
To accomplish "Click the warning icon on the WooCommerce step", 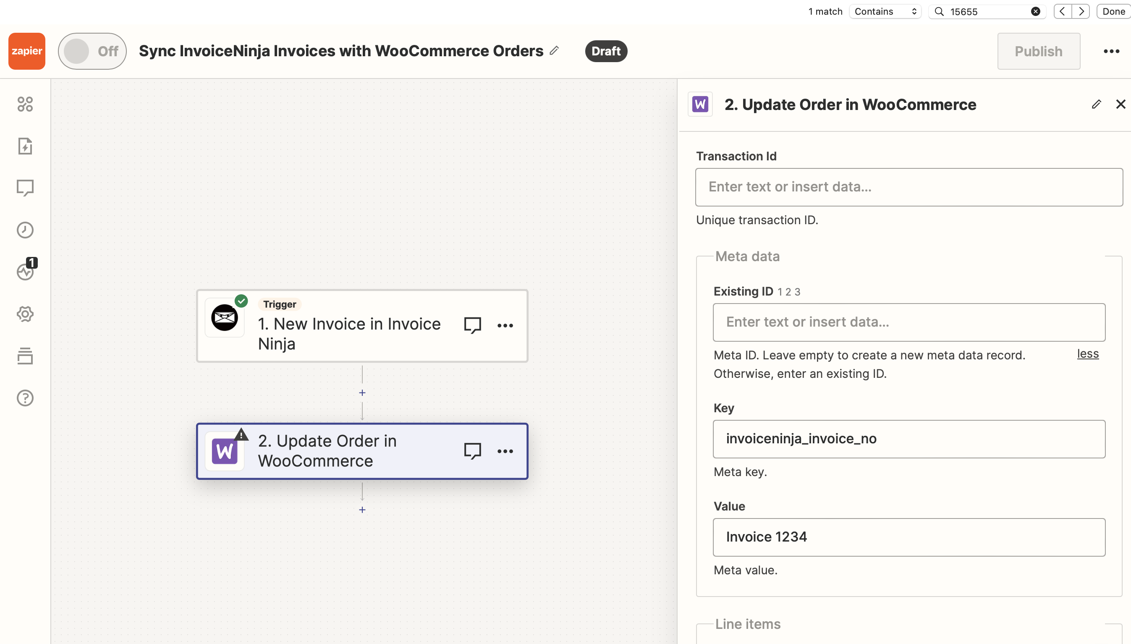I will [241, 435].
